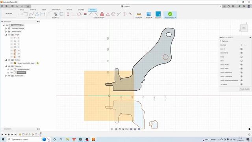Apply the Horizontal/Vertical constraint
Image resolution: width=252 pixels, height=142 pixels.
(68, 14)
